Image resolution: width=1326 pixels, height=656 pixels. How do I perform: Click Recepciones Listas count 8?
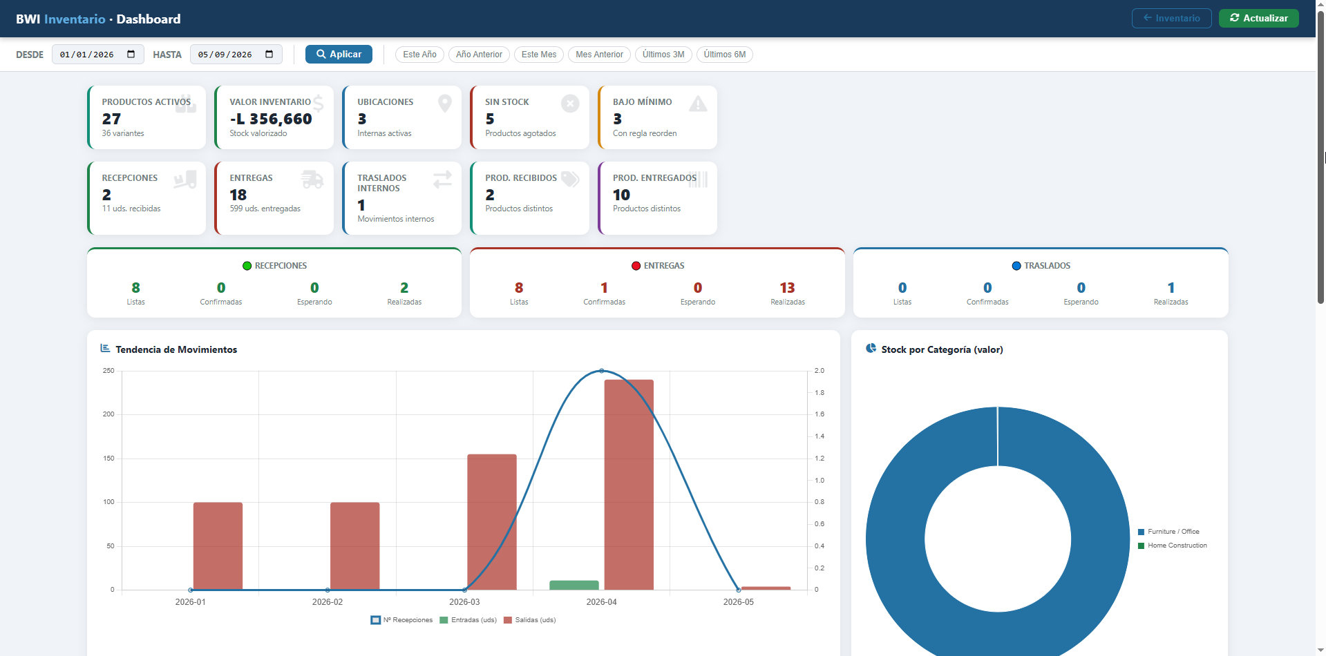tap(135, 288)
